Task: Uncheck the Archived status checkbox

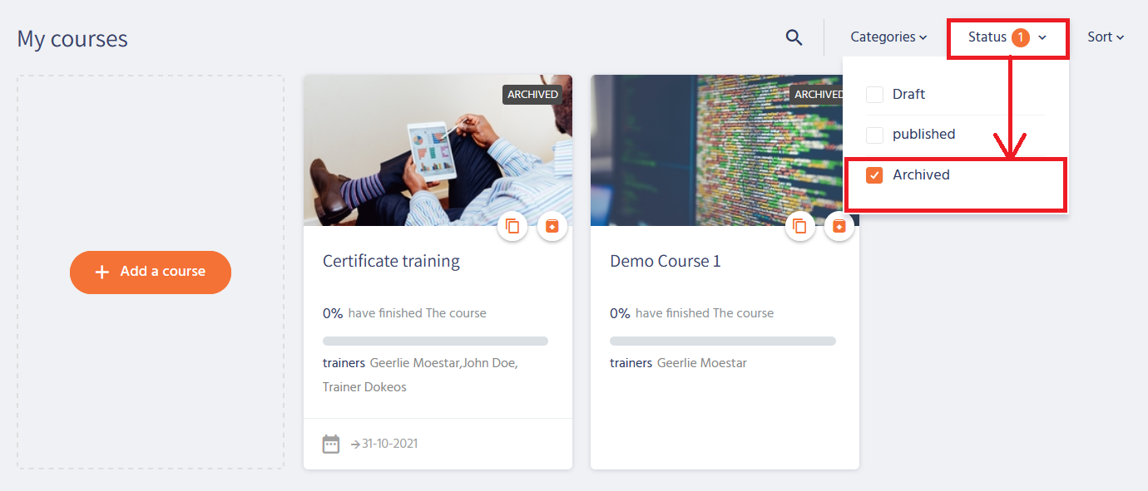Action: pos(874,175)
